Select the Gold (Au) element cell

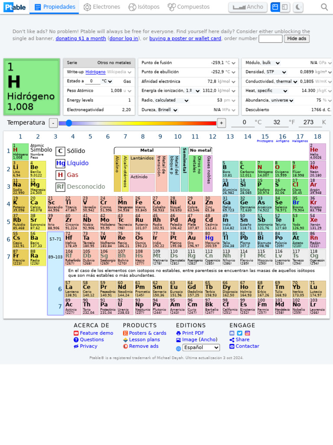(195, 239)
